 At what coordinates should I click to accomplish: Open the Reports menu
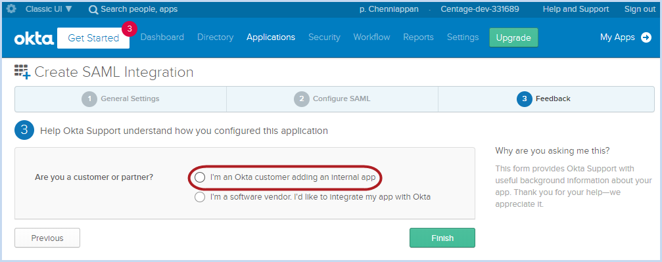[x=418, y=37]
